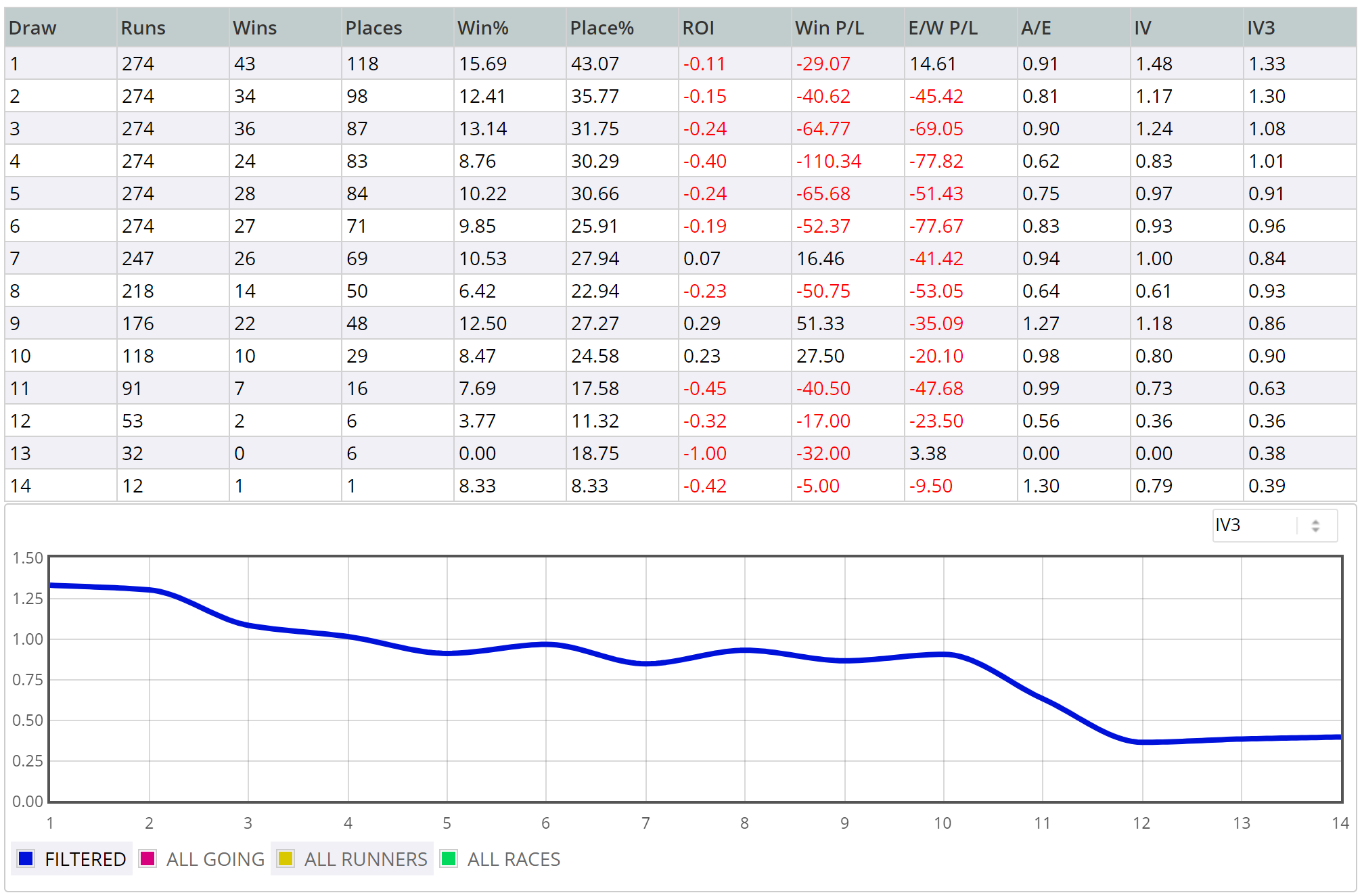Image resolution: width=1362 pixels, height=895 pixels.
Task: Toggle the FILTERED legend series
Action: (x=72, y=858)
